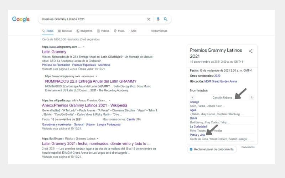Click the 2020 link in Otras ceremonias
This screenshot has height=178, width=285.
click(217, 76)
